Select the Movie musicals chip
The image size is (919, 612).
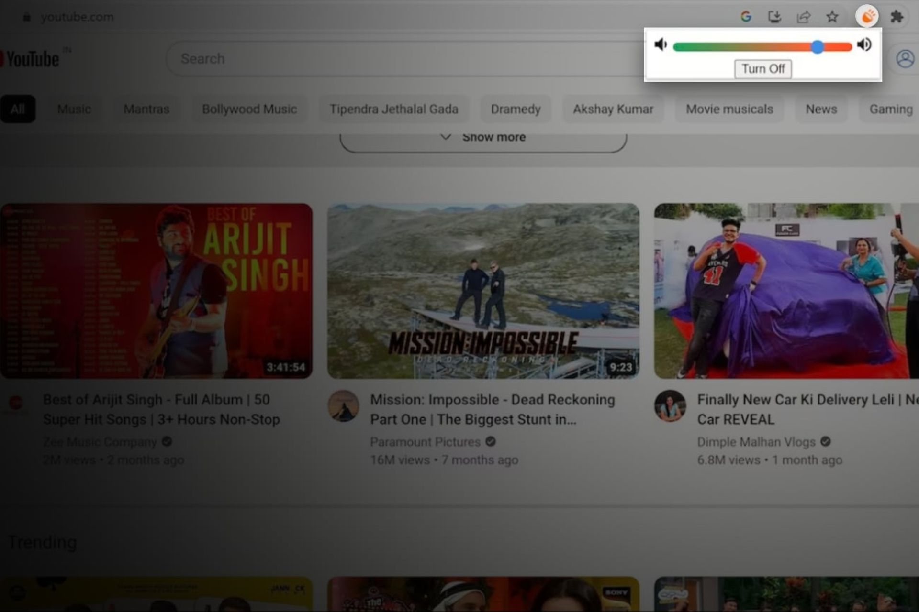click(x=729, y=109)
